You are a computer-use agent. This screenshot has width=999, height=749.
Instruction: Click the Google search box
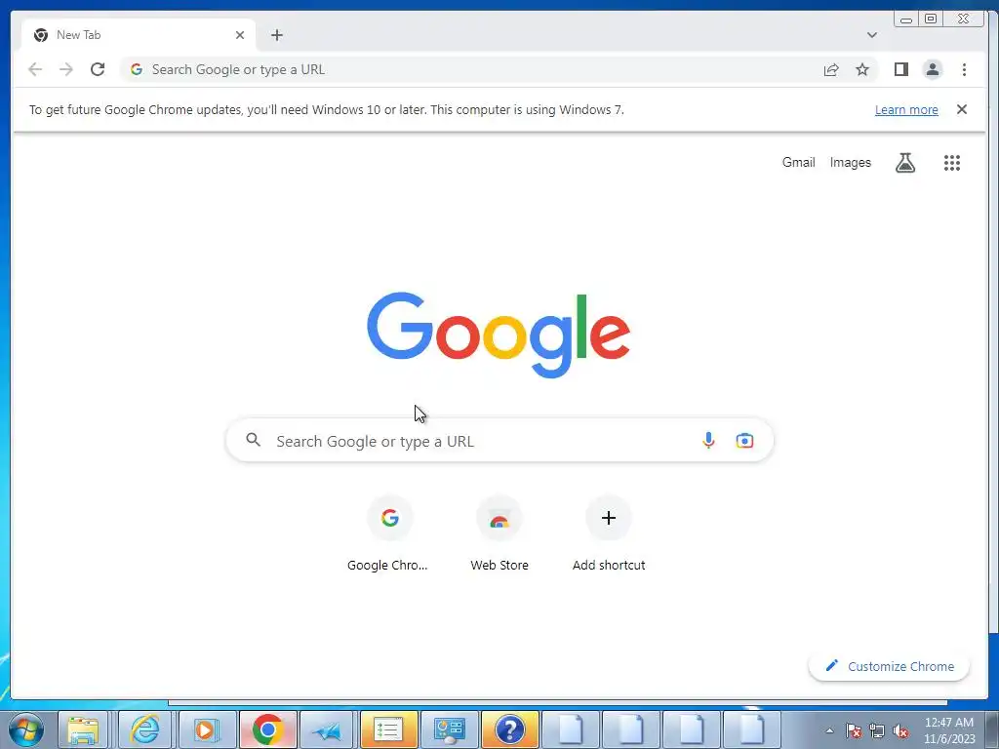[499, 440]
